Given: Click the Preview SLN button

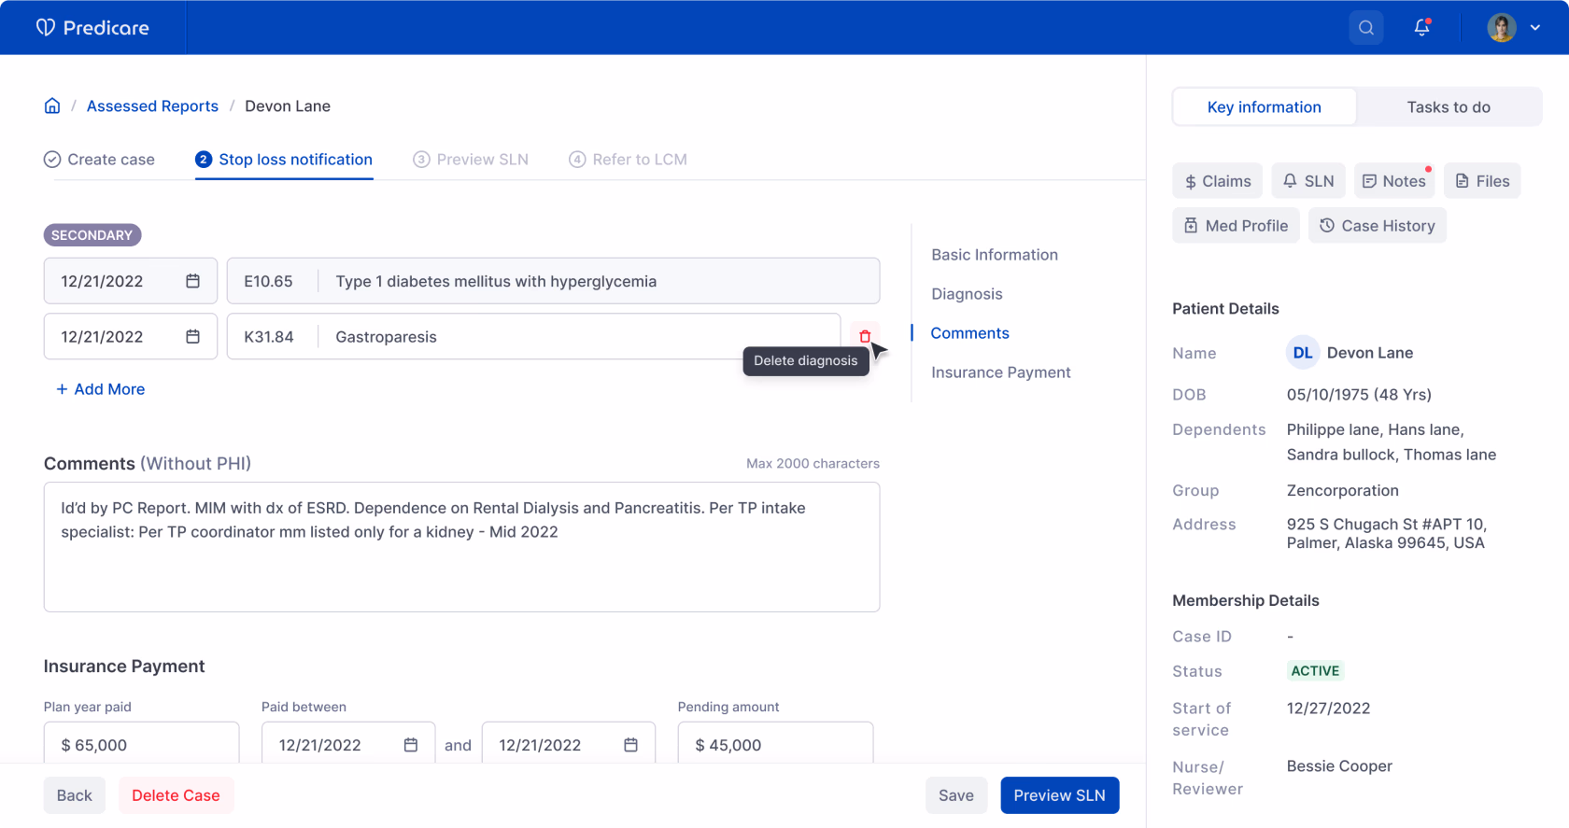Looking at the screenshot, I should [1060, 795].
